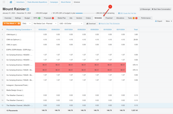Screen dimensions: 173x114
Task: Go to Campaigns breadcrumb
Action: pos(54,2)
